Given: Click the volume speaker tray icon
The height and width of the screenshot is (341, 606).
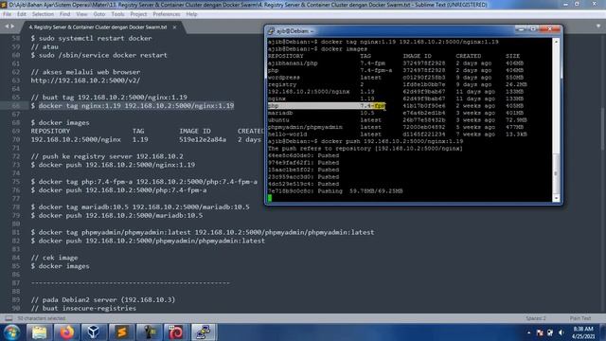Looking at the screenshot, I should click(561, 332).
